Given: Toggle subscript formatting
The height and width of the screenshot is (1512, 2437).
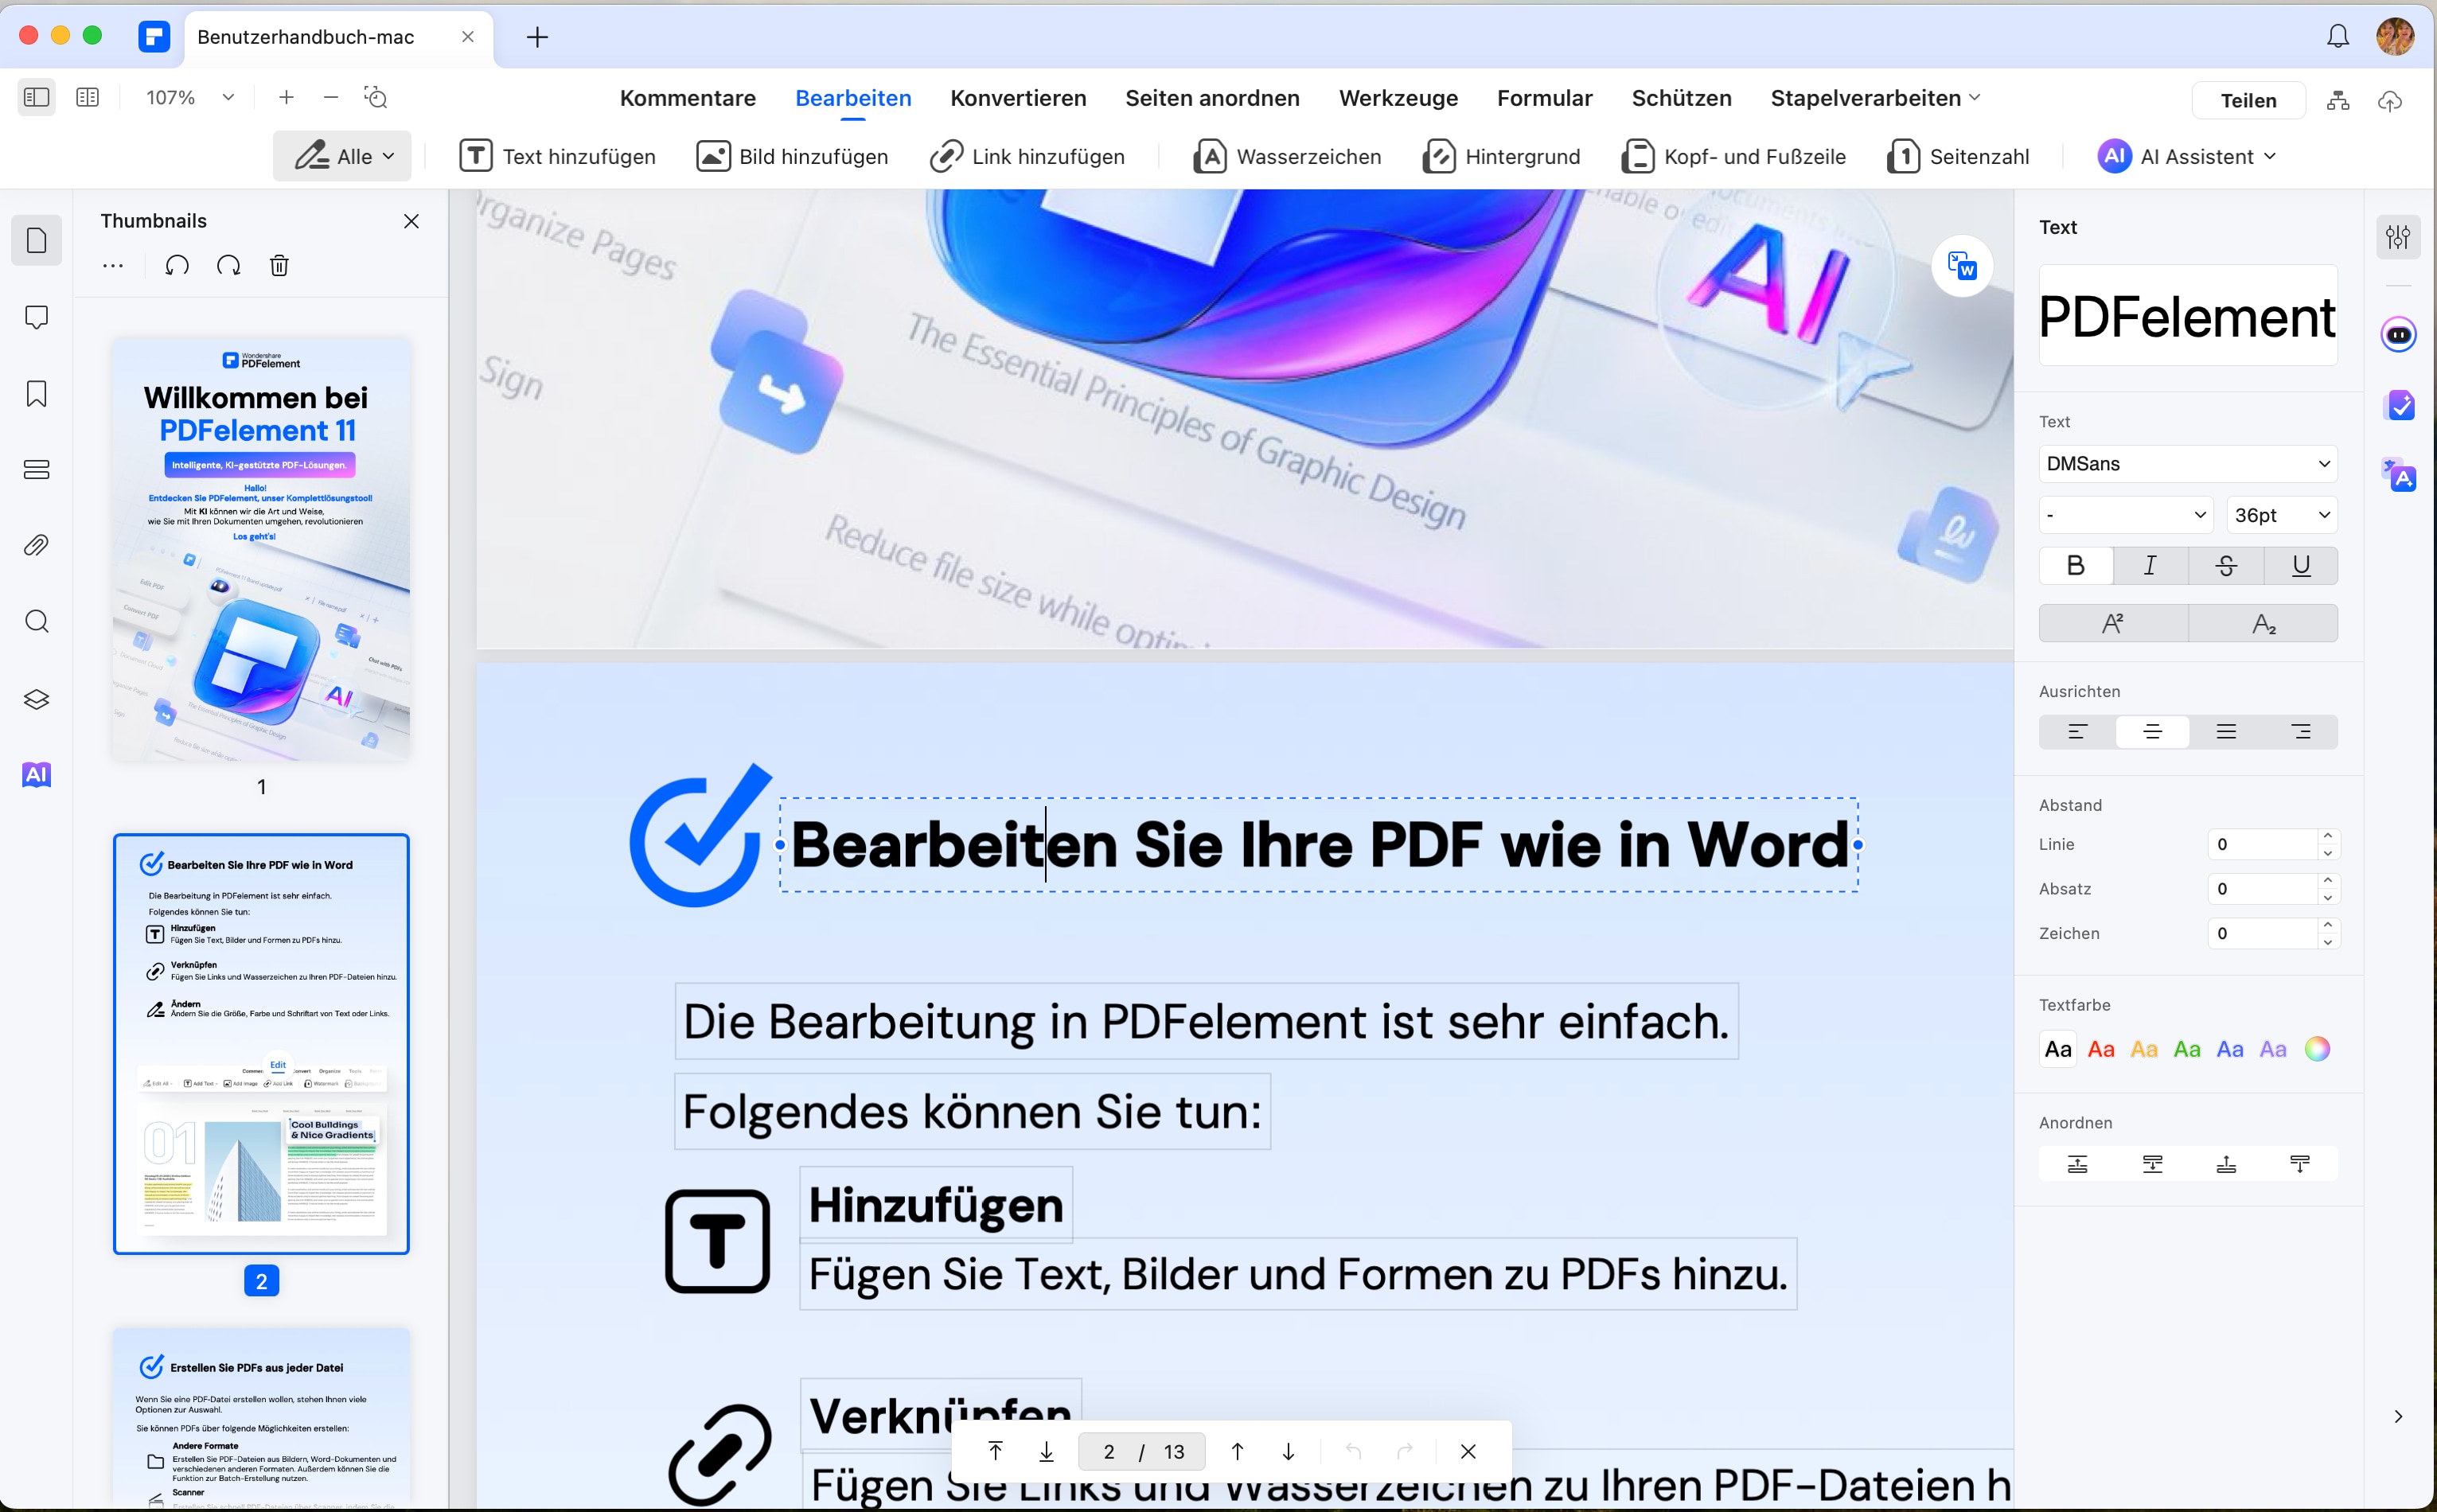Looking at the screenshot, I should [2264, 623].
